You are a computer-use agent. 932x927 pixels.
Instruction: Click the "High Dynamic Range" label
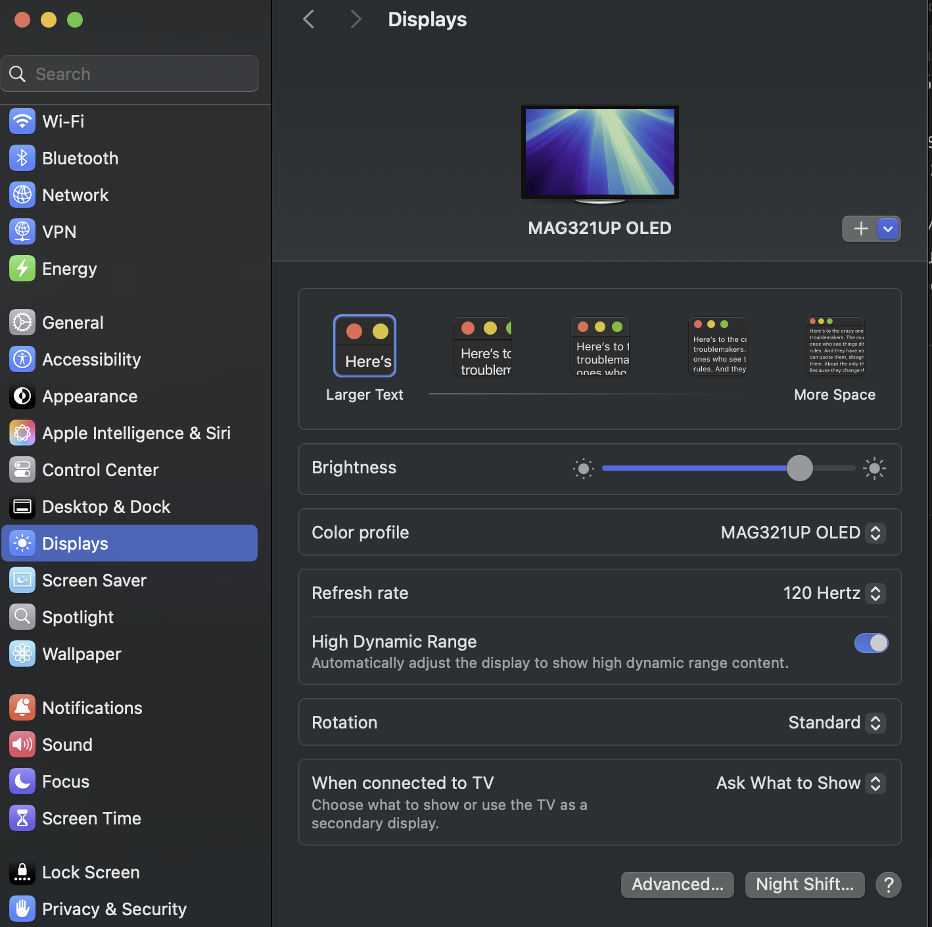(x=394, y=642)
